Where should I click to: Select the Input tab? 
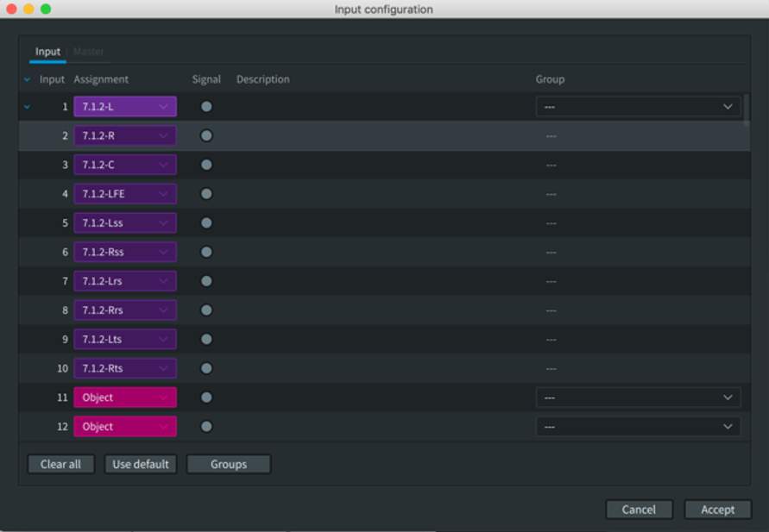(47, 51)
